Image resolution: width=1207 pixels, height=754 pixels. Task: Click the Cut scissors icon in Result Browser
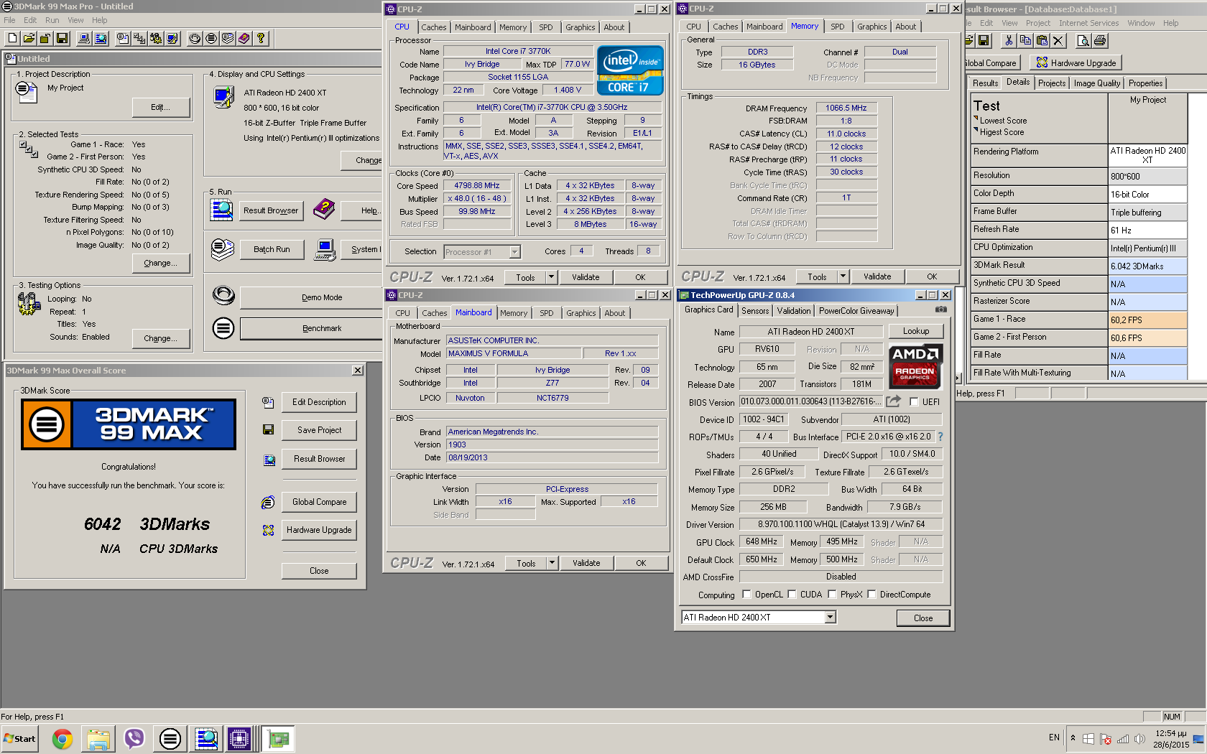coord(1009,40)
